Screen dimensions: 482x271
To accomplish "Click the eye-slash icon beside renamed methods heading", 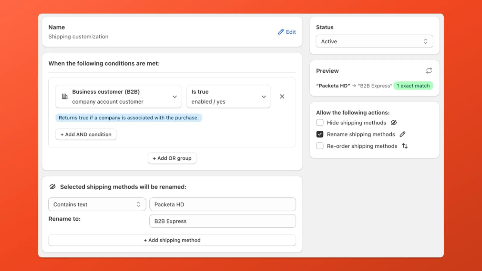I will pos(52,187).
